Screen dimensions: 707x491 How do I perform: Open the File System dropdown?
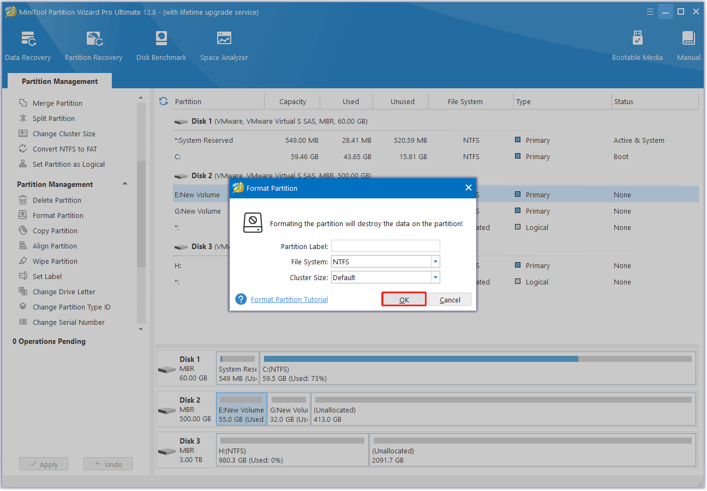[435, 262]
